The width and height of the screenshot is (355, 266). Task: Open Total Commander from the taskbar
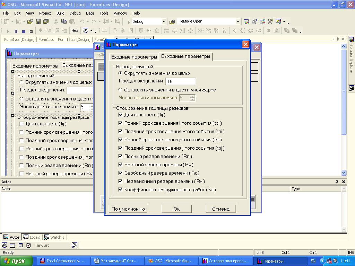click(63, 261)
